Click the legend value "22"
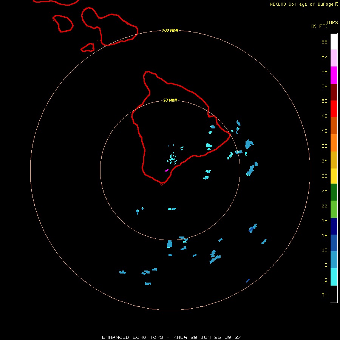Viewport: 340px width, 340px height. click(x=325, y=206)
